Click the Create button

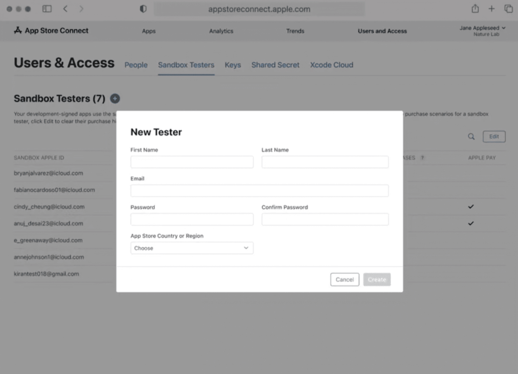[x=377, y=279]
